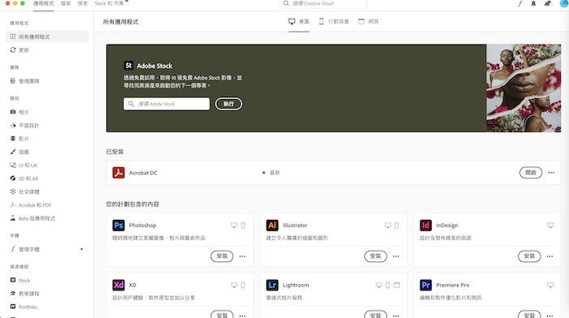569x318 pixels.
Task: Click 安裝 button for Photoshop
Action: click(x=222, y=256)
